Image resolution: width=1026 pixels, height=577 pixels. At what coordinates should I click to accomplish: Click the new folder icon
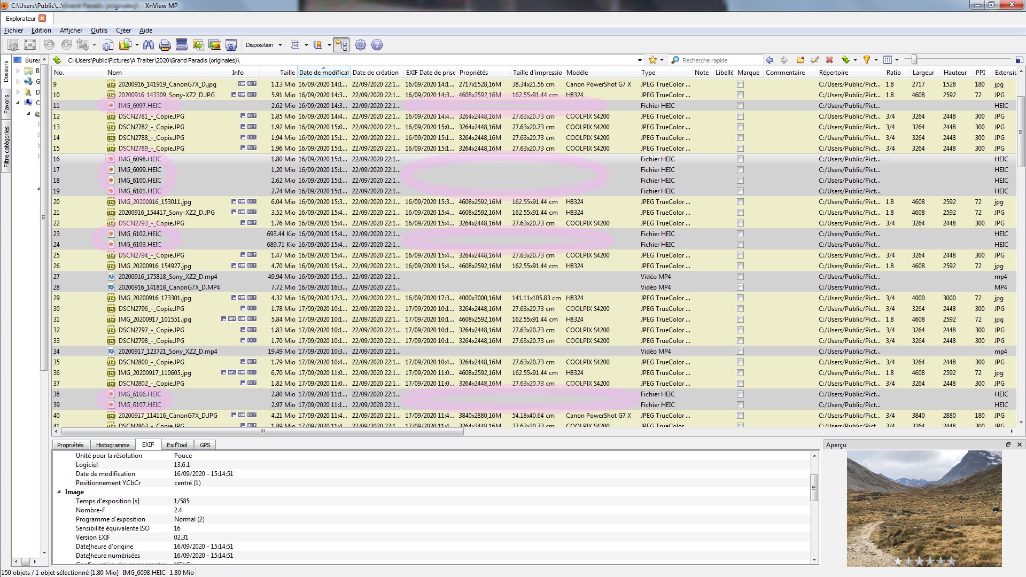point(800,60)
